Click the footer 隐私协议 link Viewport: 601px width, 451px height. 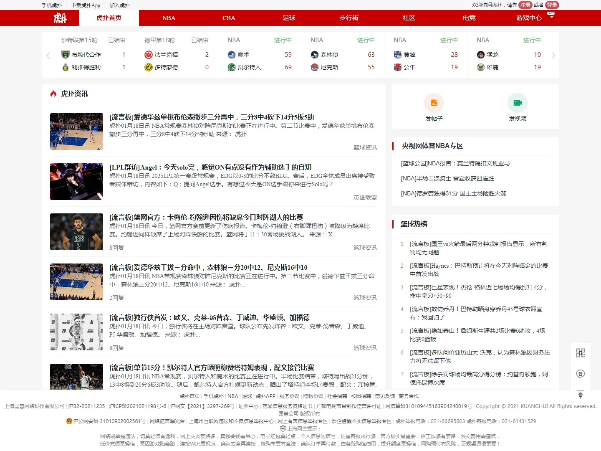click(x=313, y=396)
